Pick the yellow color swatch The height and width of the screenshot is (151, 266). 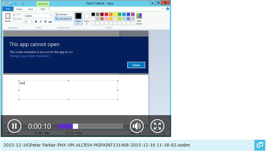click(x=115, y=14)
